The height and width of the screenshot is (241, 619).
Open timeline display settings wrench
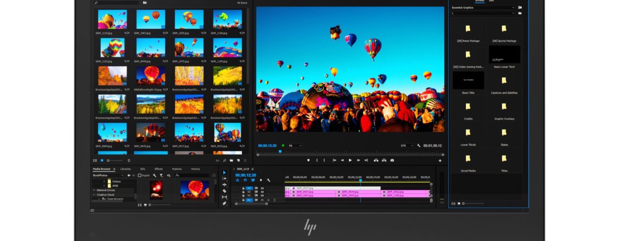268,180
